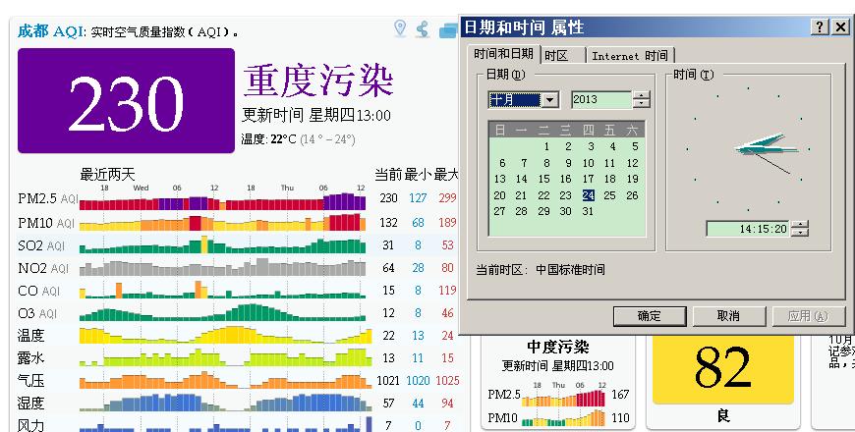Click the analog clock face

(x=748, y=148)
